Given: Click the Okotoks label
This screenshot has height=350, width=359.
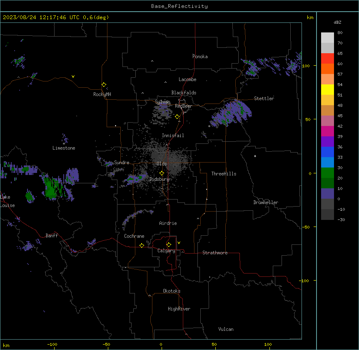Looking at the screenshot, I should coord(172,291).
